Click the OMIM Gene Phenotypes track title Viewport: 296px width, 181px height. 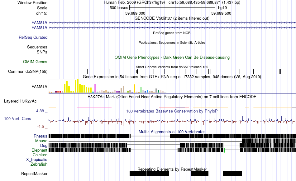click(172, 58)
